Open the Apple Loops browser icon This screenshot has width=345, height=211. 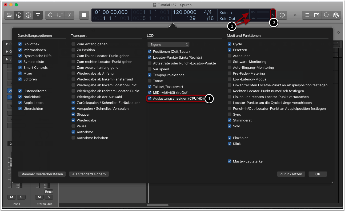click(326, 15)
